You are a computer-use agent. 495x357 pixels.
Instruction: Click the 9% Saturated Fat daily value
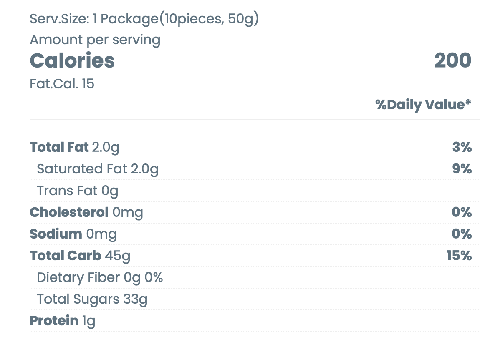[462, 169]
